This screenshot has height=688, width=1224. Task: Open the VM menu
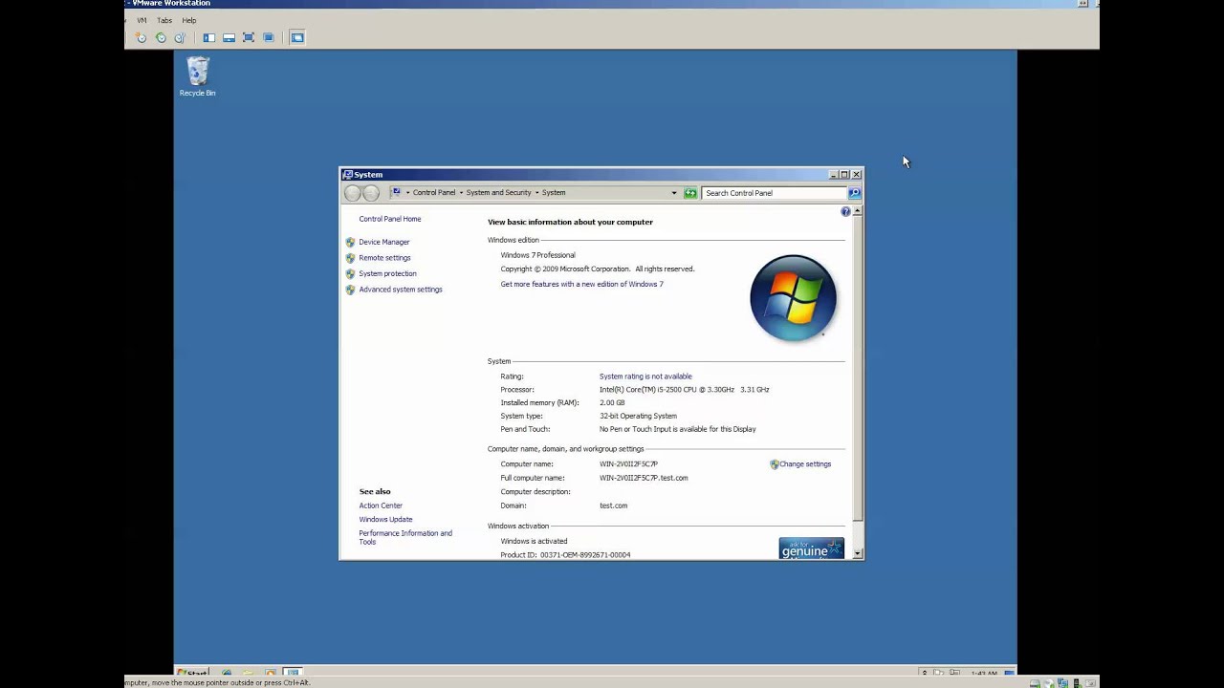coord(142,20)
